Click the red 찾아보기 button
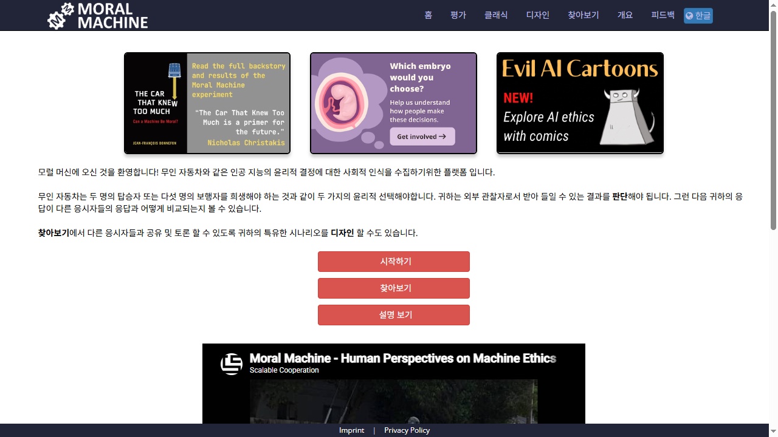This screenshot has width=778, height=437. pyautogui.click(x=394, y=288)
